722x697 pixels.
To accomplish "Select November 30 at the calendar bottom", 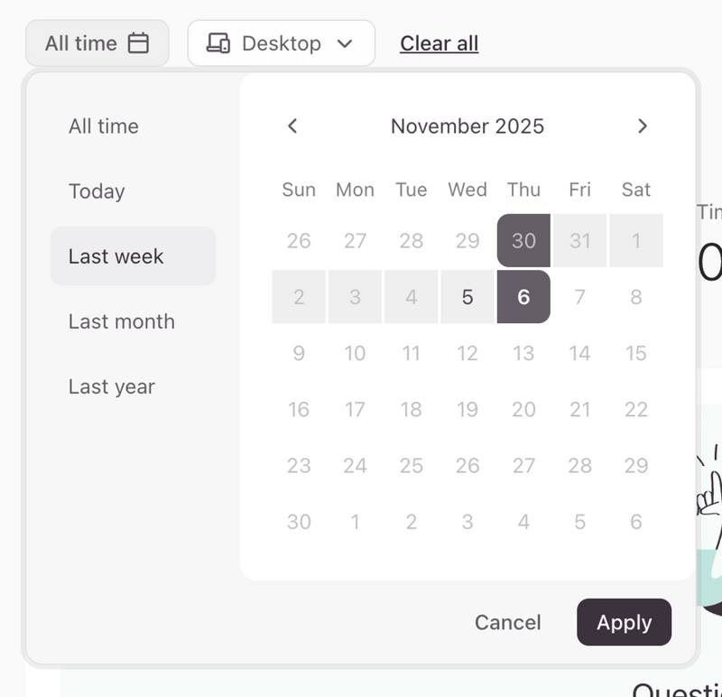I will point(299,522).
